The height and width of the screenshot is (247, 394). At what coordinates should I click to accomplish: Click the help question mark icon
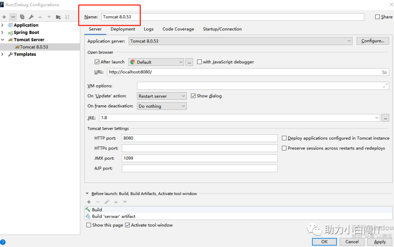pos(3,242)
